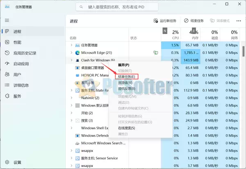Expand the 服务主机: Sensor Service group

coord(71,158)
